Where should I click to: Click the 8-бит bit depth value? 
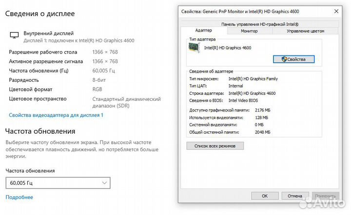pos(99,80)
